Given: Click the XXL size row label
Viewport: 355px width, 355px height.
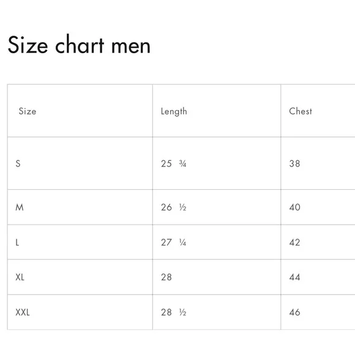Looking at the screenshot, I should [x=23, y=312].
